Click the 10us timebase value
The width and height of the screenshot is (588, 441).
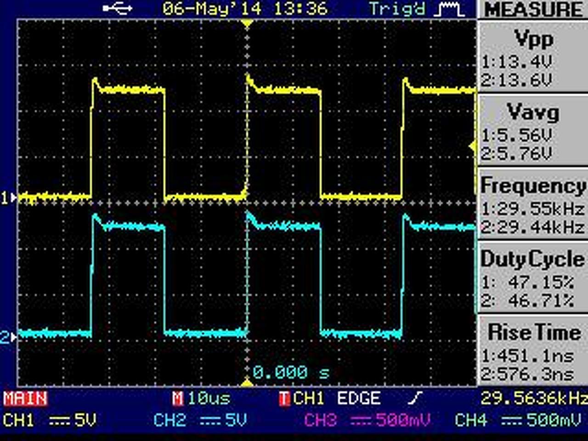pos(209,398)
